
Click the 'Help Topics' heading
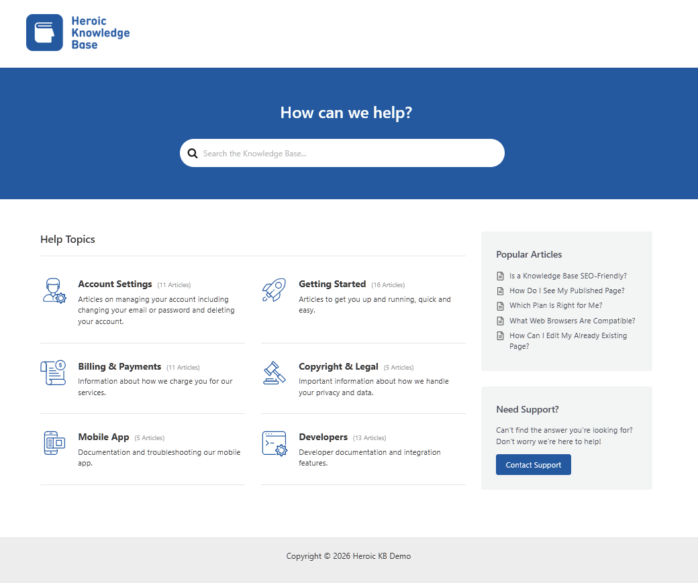click(x=68, y=239)
